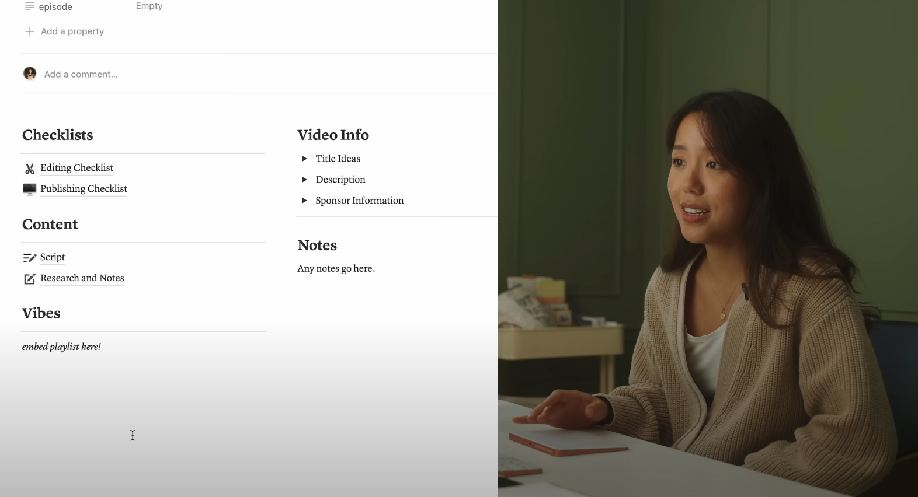Screen dimensions: 918x497
Task: Click the scissors icon beside Editing Checklist
Action: tap(30, 169)
